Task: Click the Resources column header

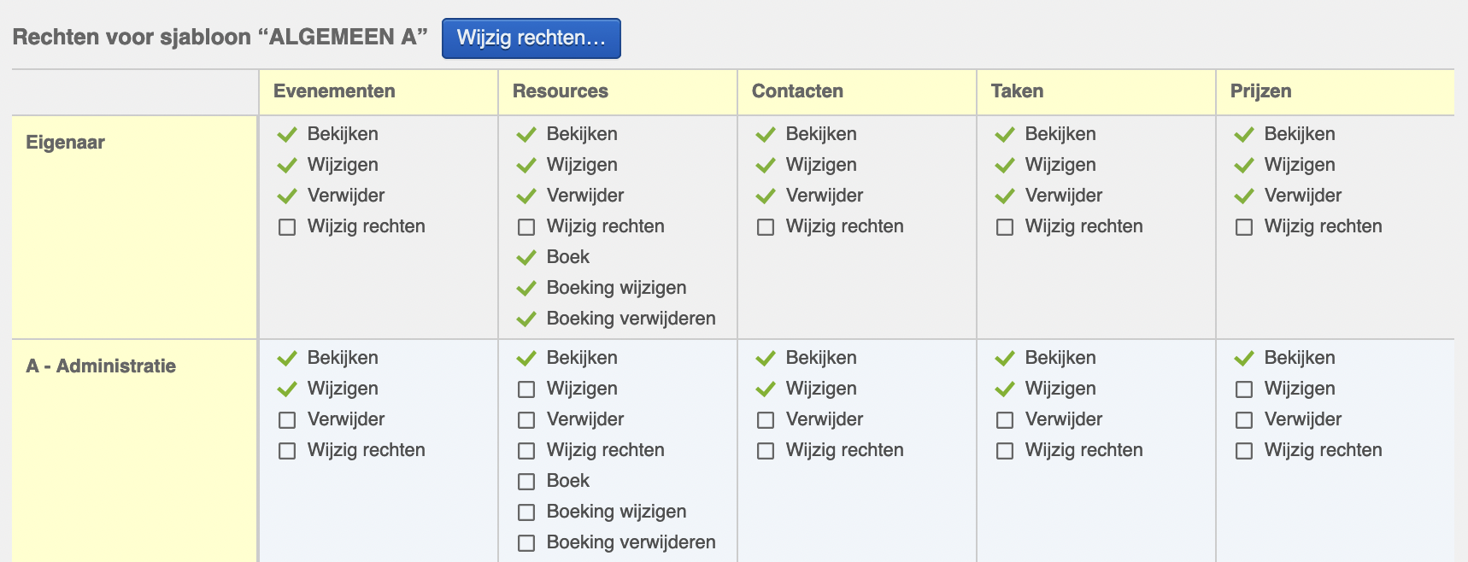Action: point(561,91)
